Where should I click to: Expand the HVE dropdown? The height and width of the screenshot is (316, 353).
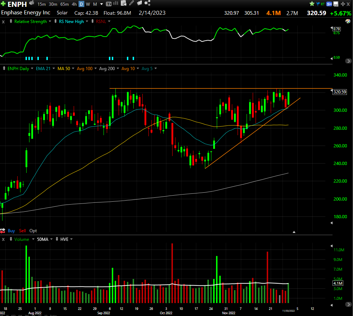point(72,239)
